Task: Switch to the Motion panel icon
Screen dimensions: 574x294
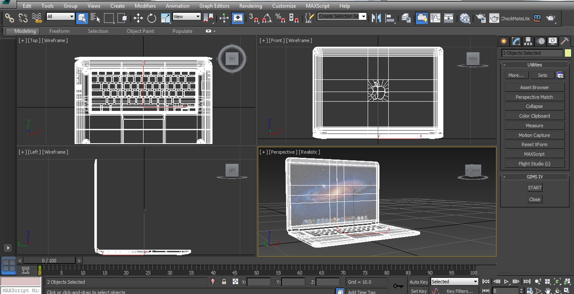Action: point(541,41)
